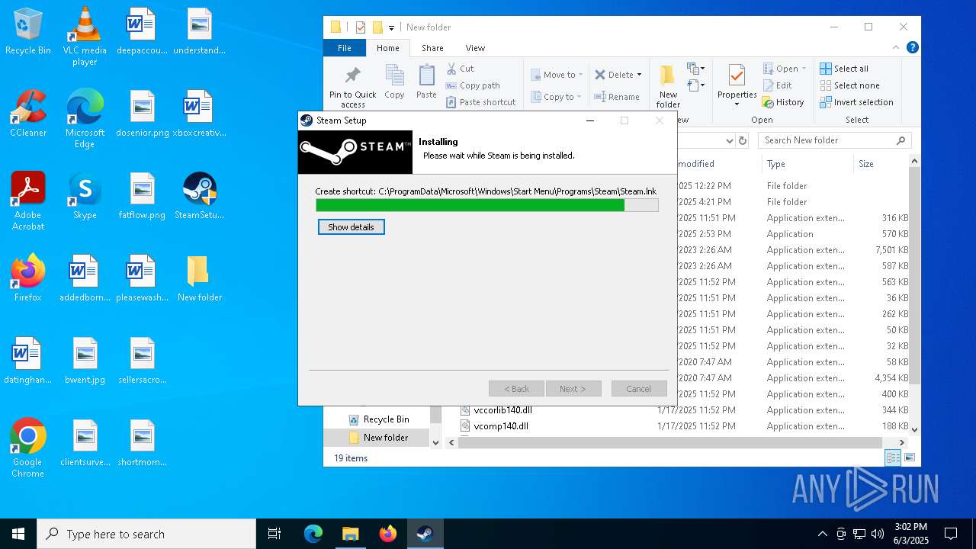Sort by the Size column header

pos(881,164)
